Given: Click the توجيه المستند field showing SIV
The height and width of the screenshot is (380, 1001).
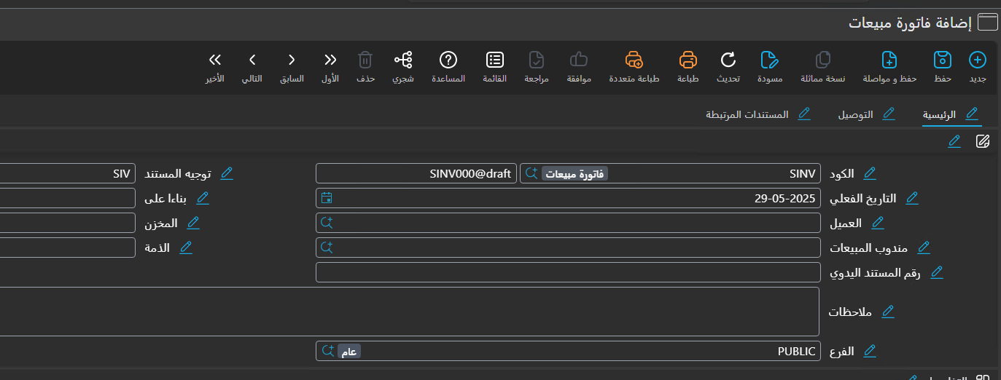Looking at the screenshot, I should click(x=68, y=173).
